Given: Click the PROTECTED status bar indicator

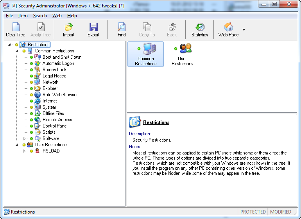Looking at the screenshot, I should [x=253, y=212].
